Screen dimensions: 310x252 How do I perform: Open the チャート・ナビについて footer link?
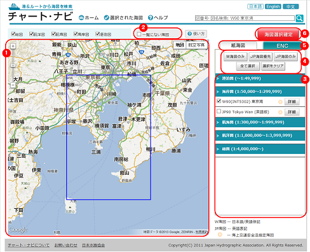point(29,245)
